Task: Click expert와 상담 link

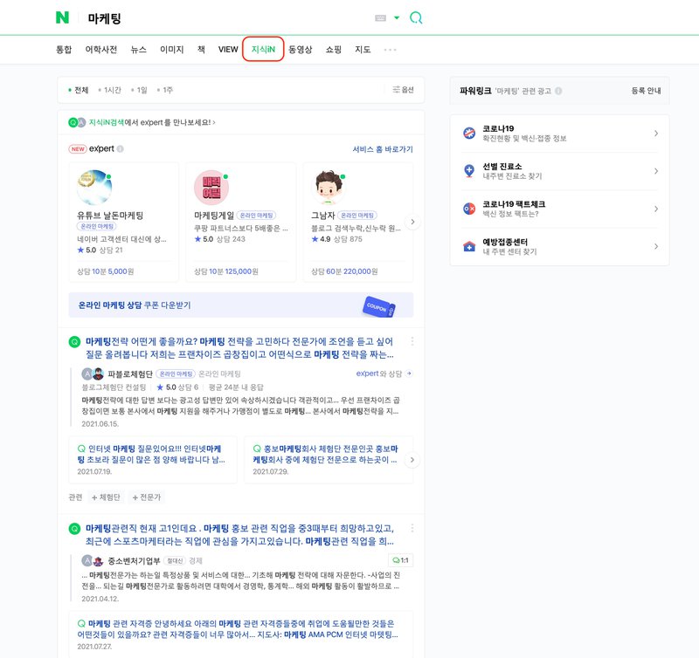Action: [x=384, y=374]
